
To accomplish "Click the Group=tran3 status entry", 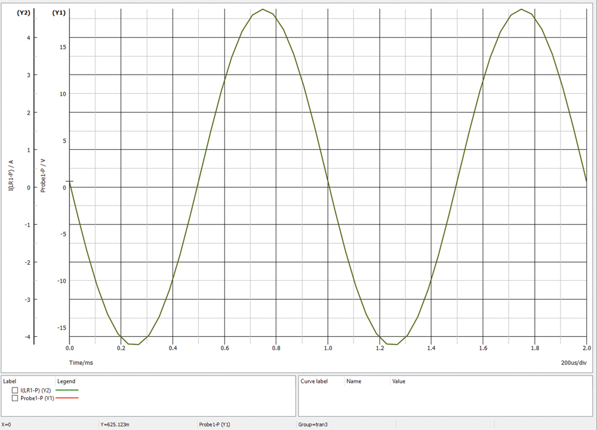I will point(313,424).
